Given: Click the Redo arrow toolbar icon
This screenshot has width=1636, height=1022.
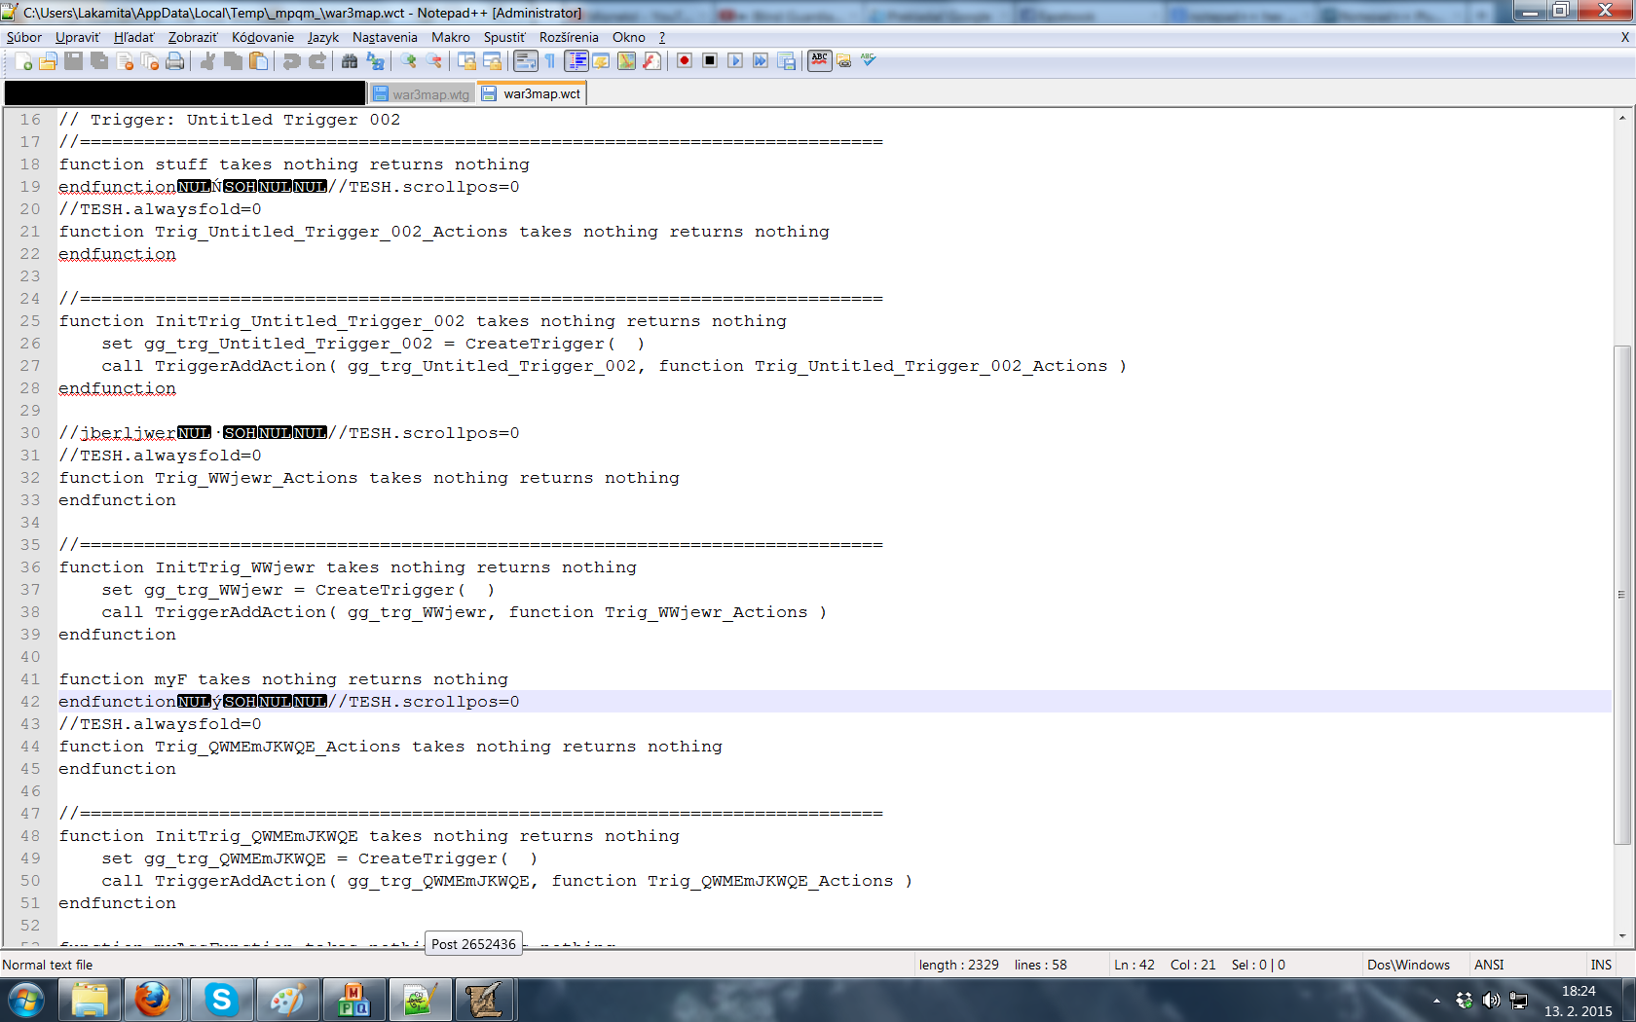Looking at the screenshot, I should 316,61.
